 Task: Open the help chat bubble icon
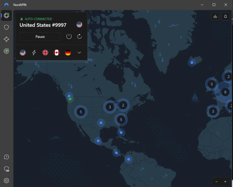pyautogui.click(x=6, y=157)
